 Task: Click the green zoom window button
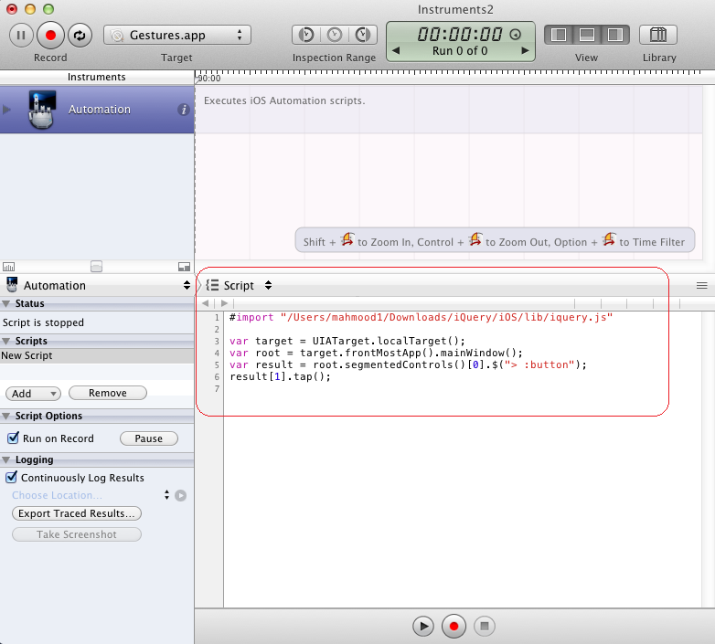pyautogui.click(x=48, y=8)
